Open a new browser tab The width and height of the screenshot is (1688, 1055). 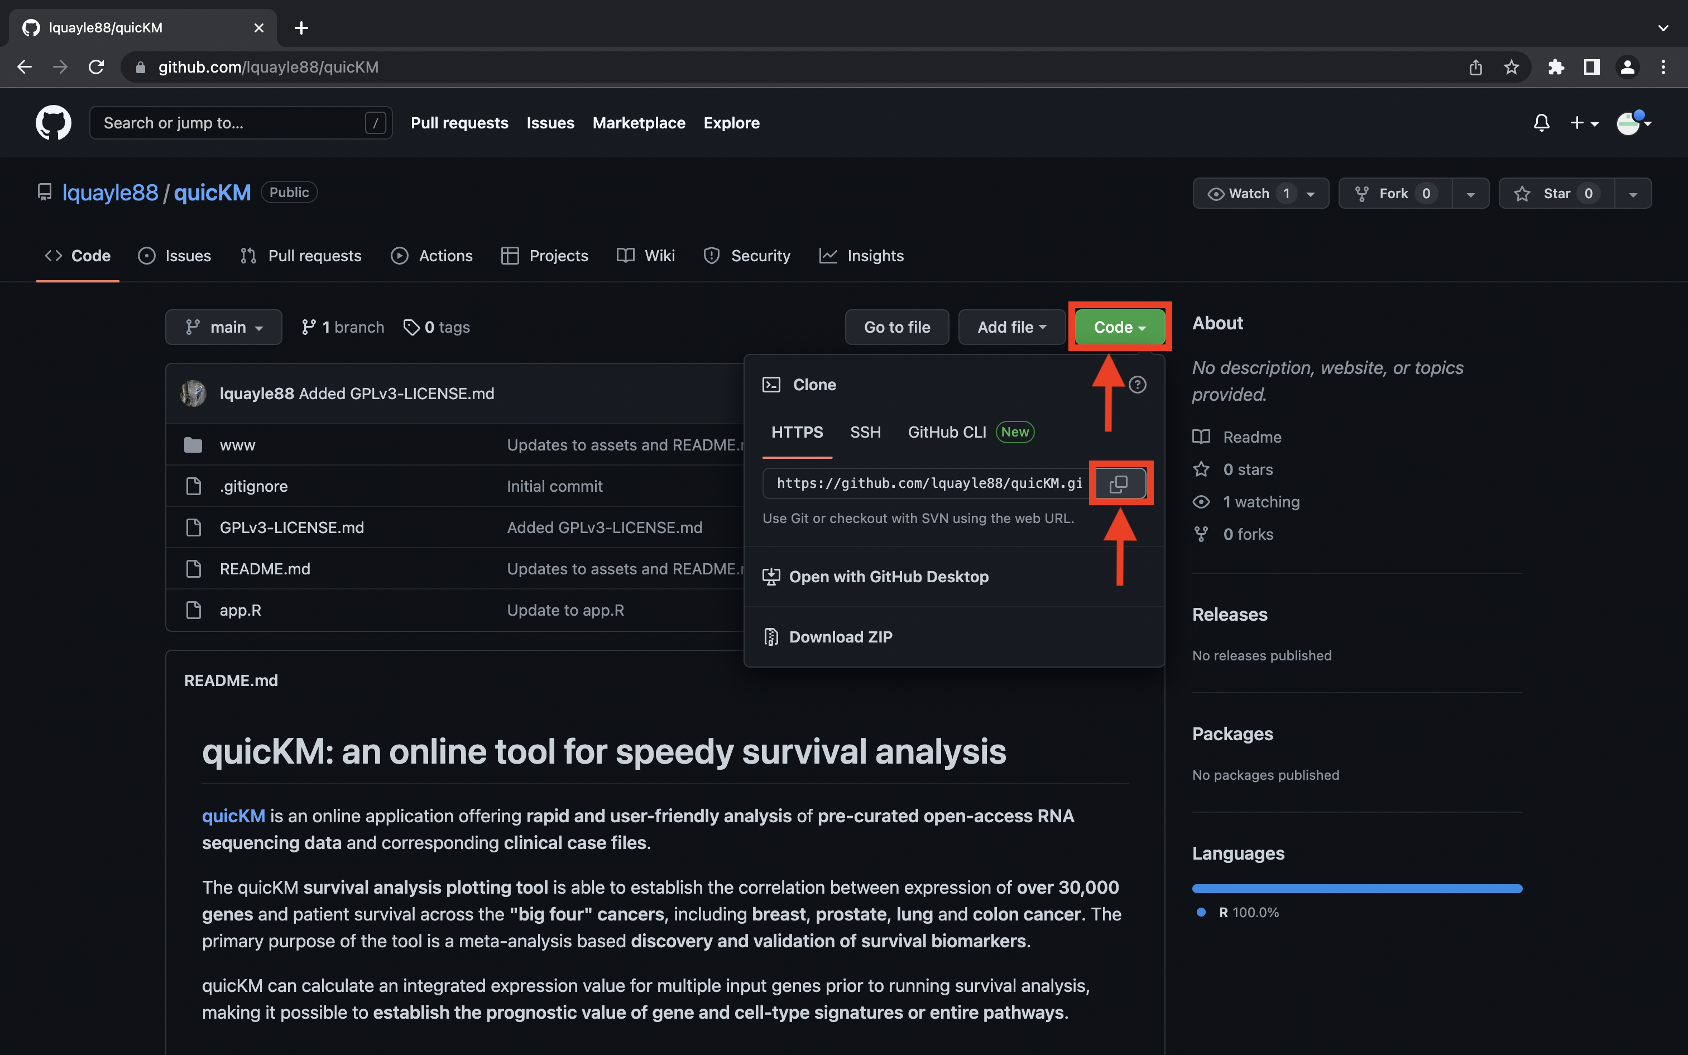301,28
